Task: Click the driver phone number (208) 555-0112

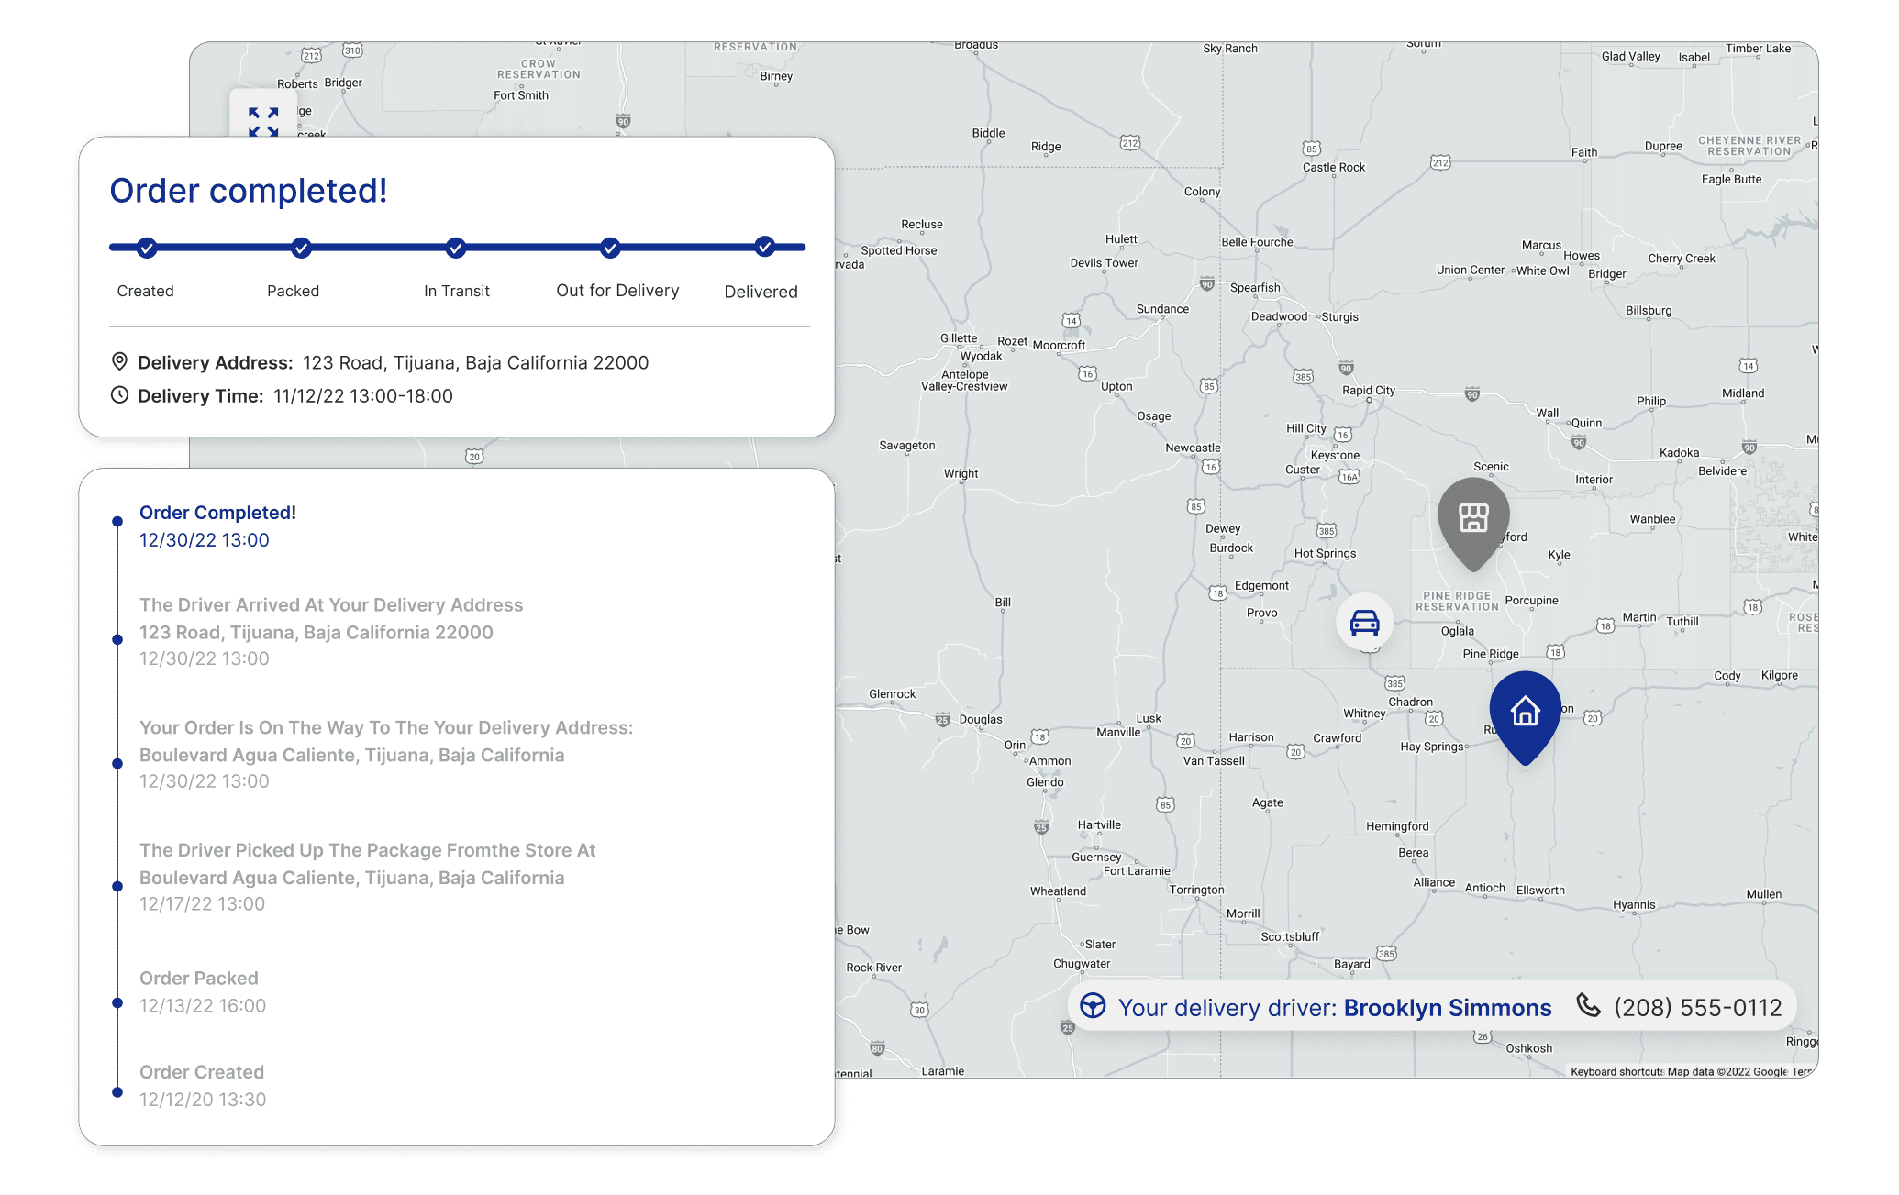Action: 1697,1008
